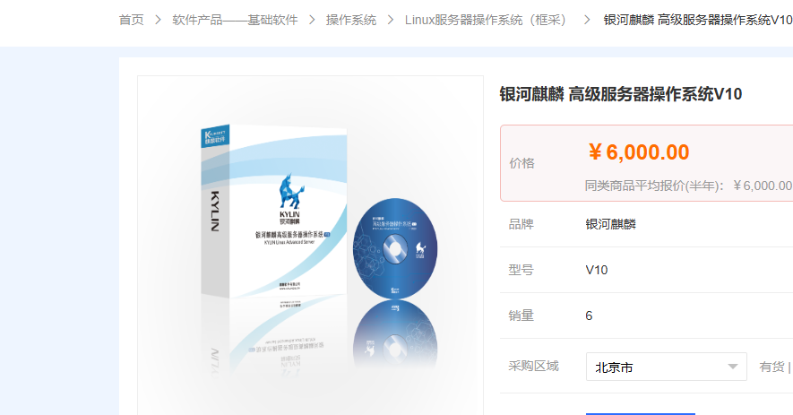The height and width of the screenshot is (415, 793).
Task: Click 银河麒麟 高级服务器操作系统V10 breadcrumb text
Action: 698,20
